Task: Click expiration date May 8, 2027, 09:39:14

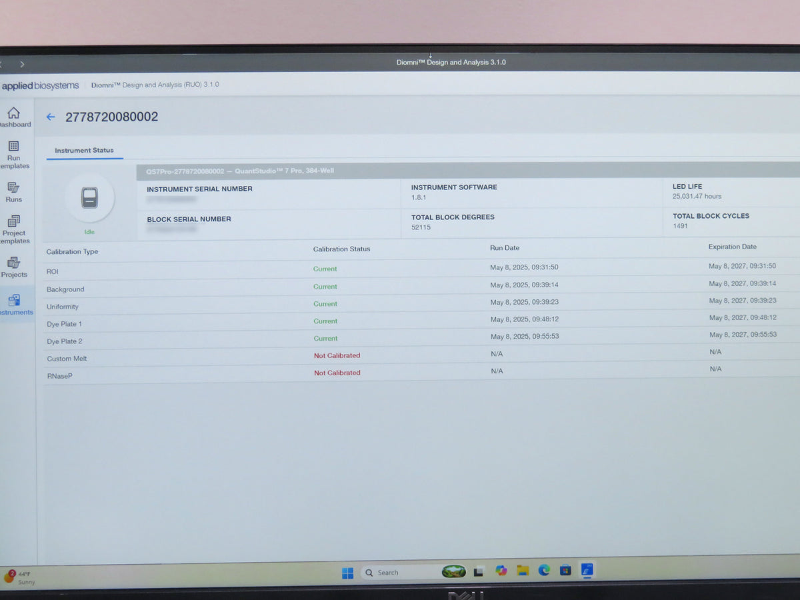Action: pos(742,284)
